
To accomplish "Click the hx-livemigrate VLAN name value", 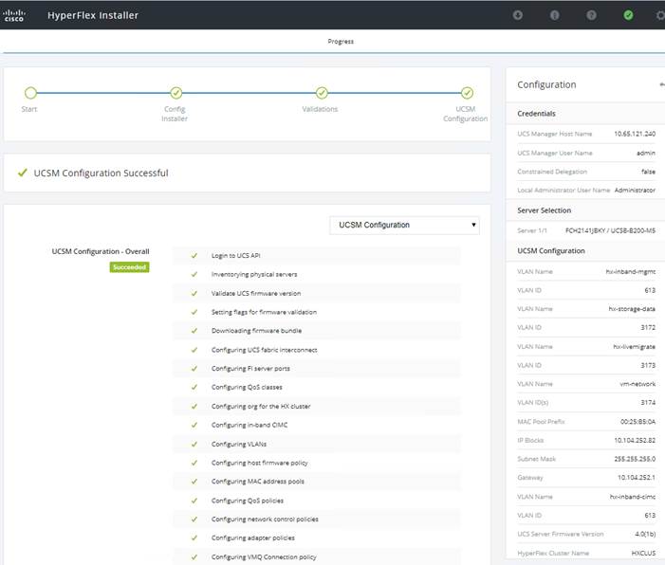I will 634,347.
